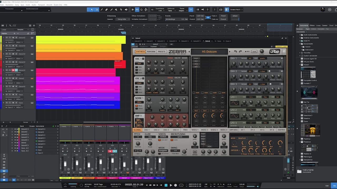This screenshot has height=189, width=337.
Task: Click the Record button in transport
Action: 176,185
